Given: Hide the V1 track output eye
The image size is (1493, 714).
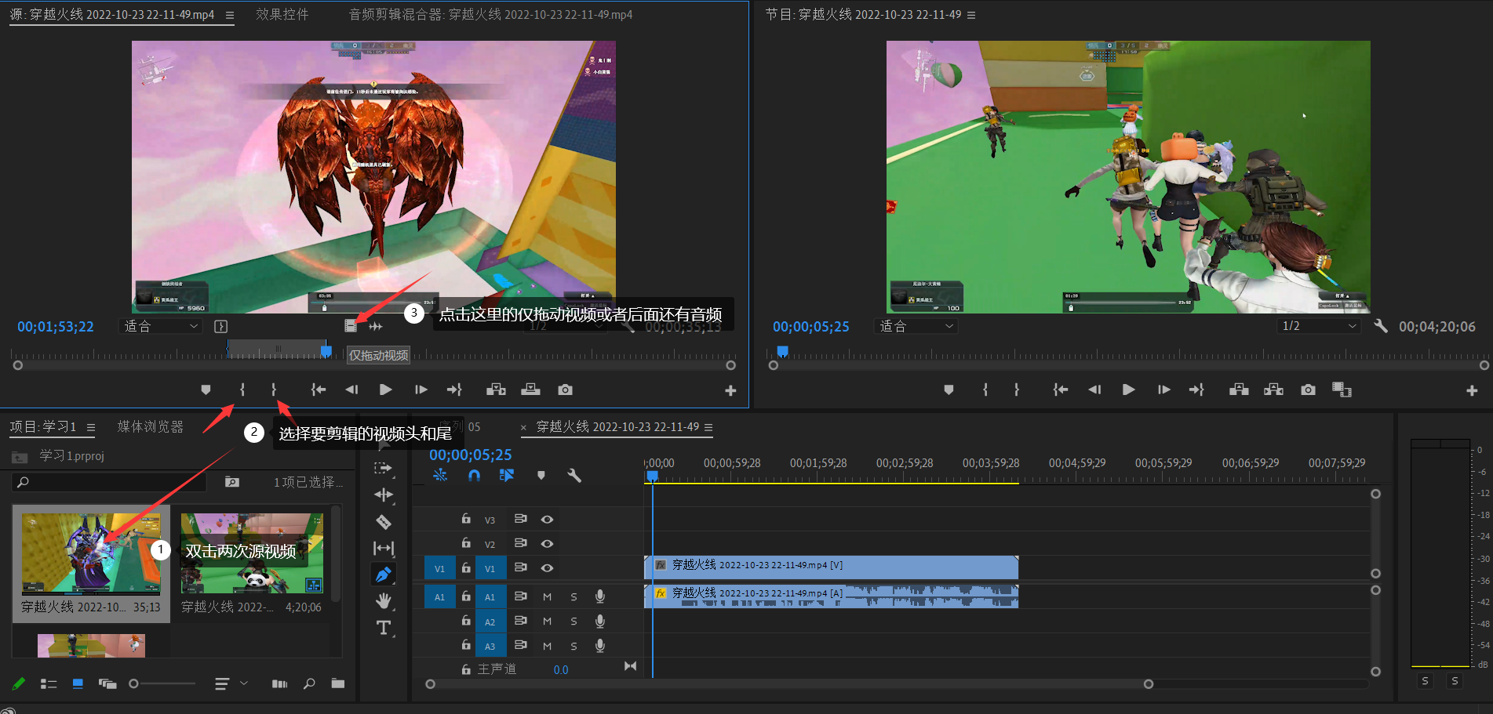Looking at the screenshot, I should (547, 568).
